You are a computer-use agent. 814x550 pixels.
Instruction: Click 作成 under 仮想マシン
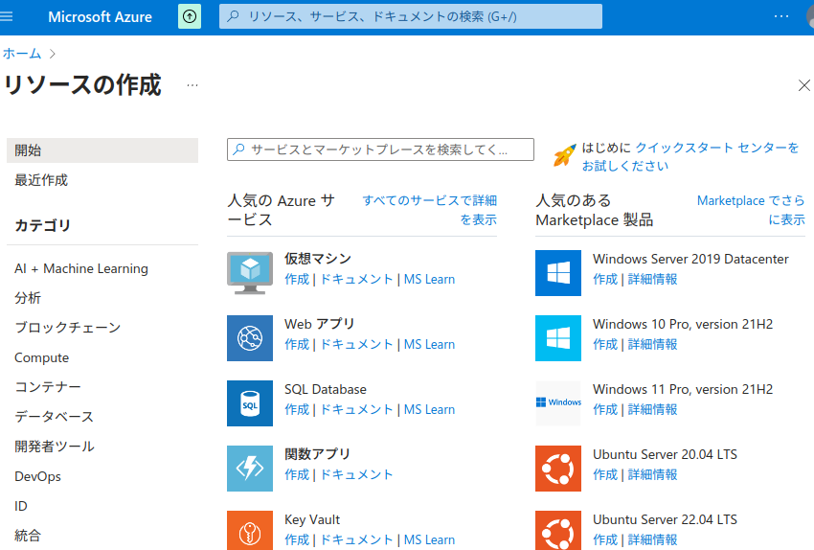pos(297,280)
